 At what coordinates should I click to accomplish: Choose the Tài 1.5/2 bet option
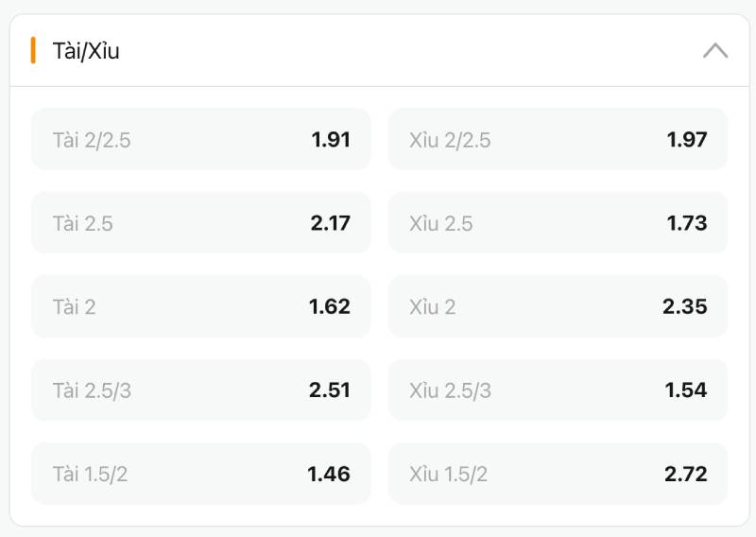click(x=200, y=473)
